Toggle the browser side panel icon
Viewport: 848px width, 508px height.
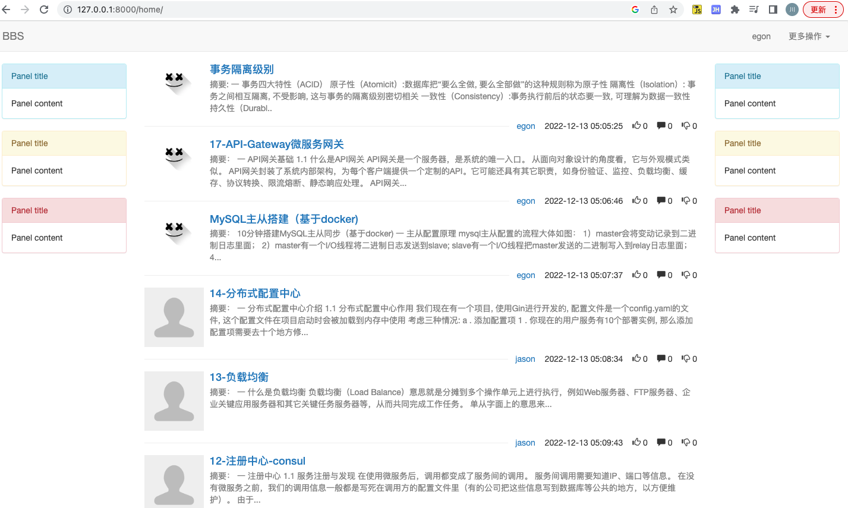pos(773,10)
